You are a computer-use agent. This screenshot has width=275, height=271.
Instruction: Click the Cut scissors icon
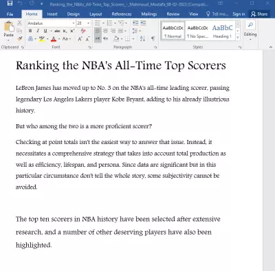point(19,23)
